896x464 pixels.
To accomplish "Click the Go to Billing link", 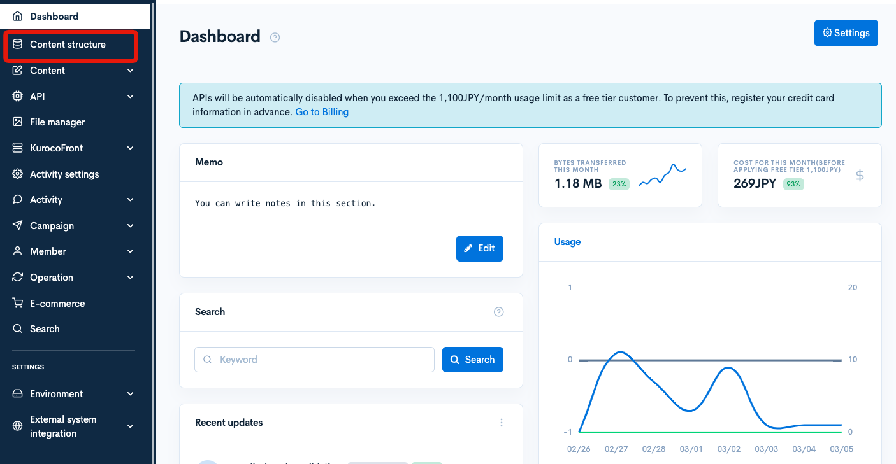I will (x=322, y=111).
